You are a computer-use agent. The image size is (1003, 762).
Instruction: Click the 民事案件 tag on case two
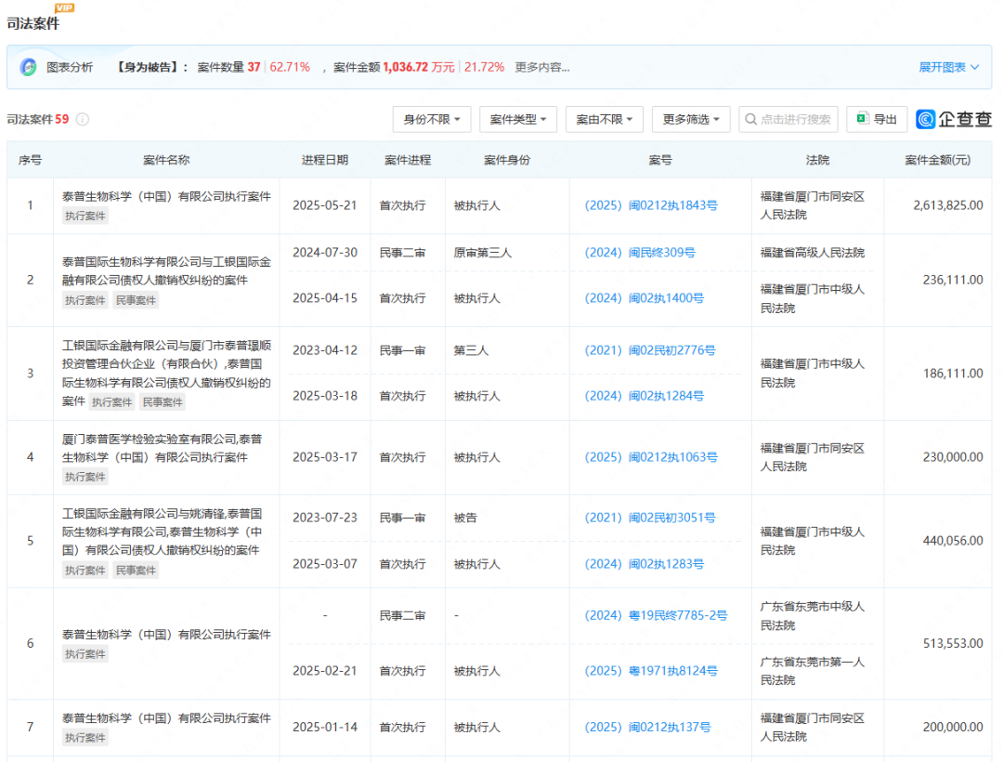click(x=136, y=299)
